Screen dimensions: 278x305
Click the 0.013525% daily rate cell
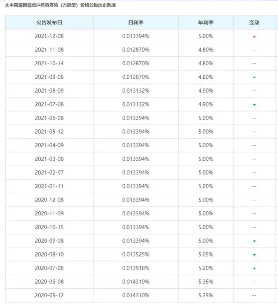coord(136,254)
